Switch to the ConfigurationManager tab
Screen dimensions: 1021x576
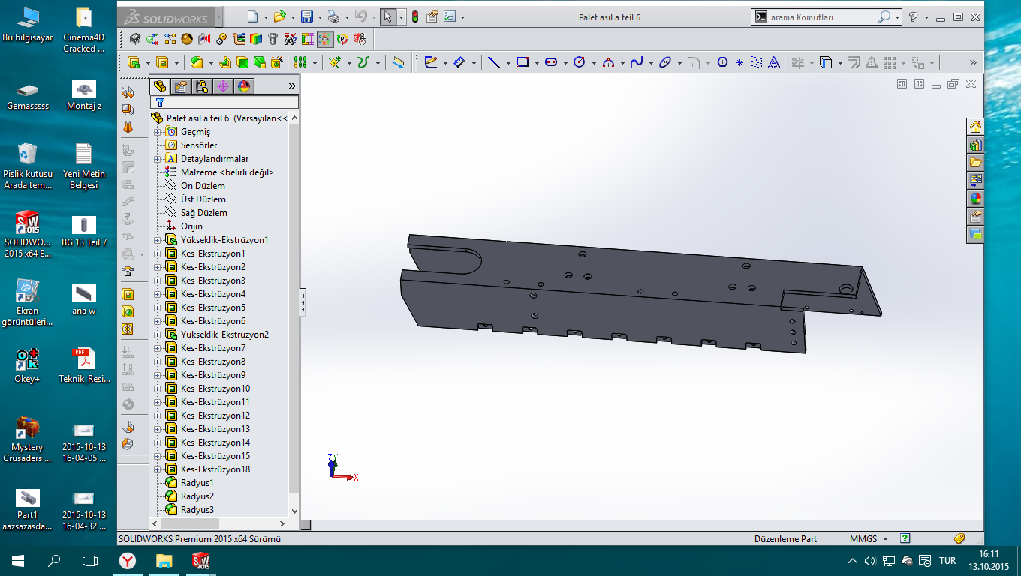[x=202, y=86]
